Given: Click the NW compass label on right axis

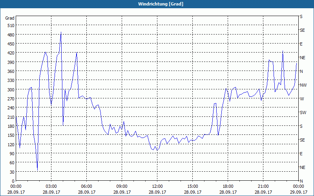Looking at the screenshot, I should [x=303, y=85].
